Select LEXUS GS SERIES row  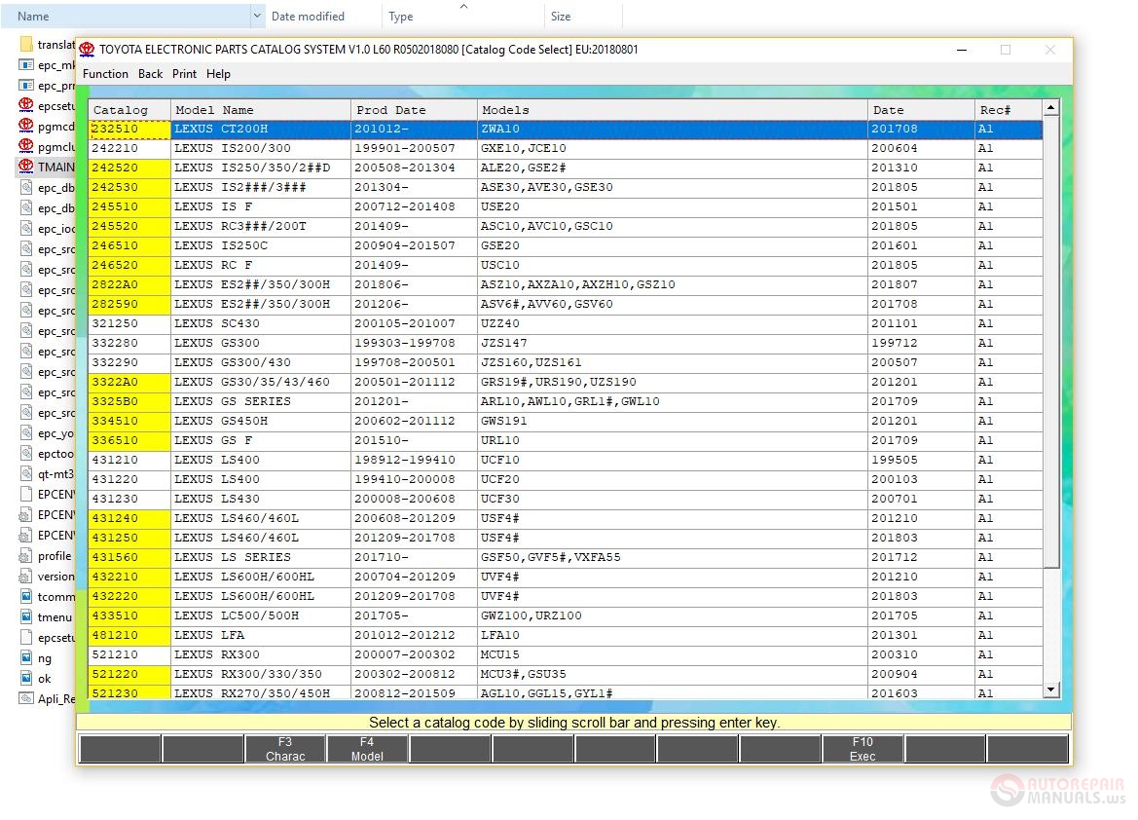566,401
